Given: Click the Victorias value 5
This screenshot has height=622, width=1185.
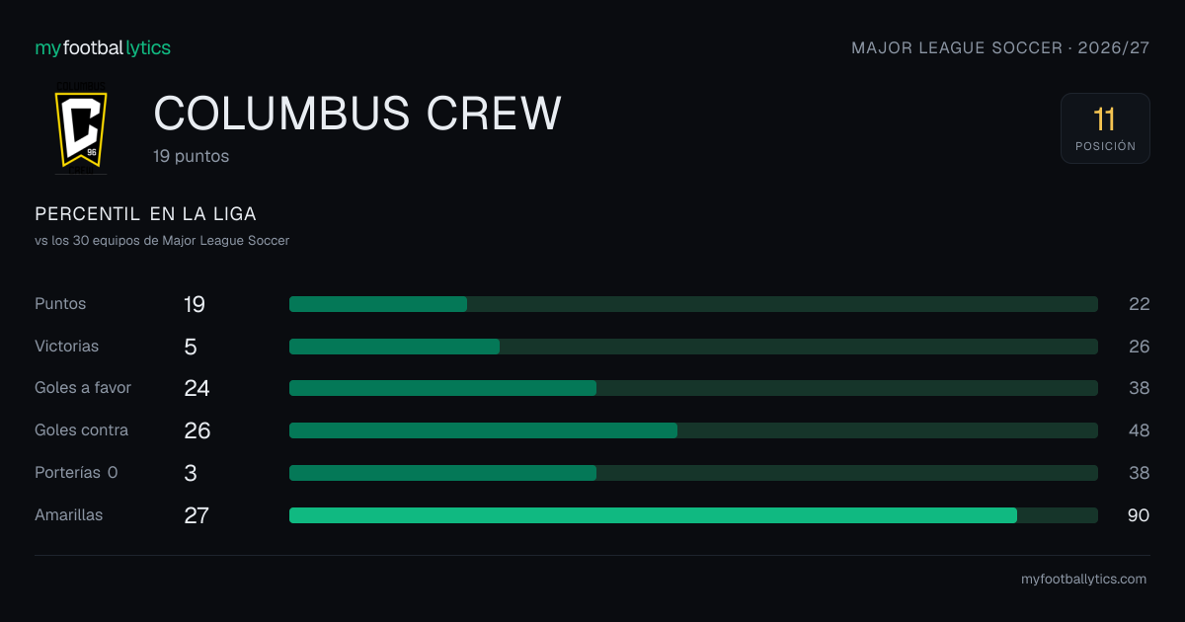Looking at the screenshot, I should [x=191, y=347].
